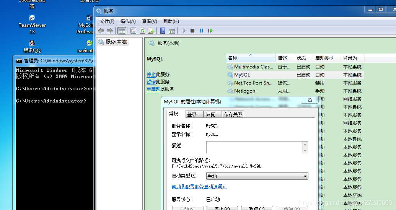Select 服务(本地) in the left tree

(113, 42)
